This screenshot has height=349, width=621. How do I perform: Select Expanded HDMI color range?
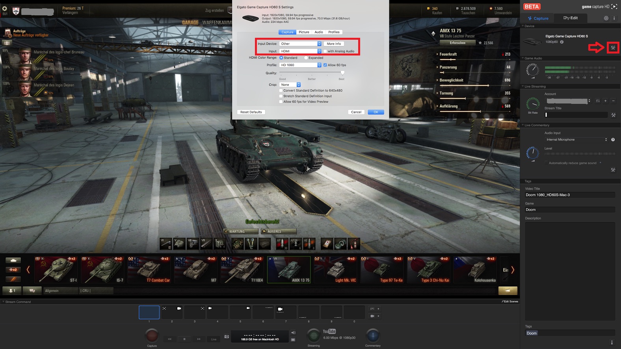click(306, 58)
